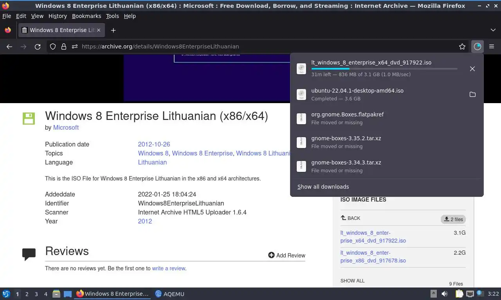Click the org.gnome.Boxes.flatpakref file icon

click(301, 118)
